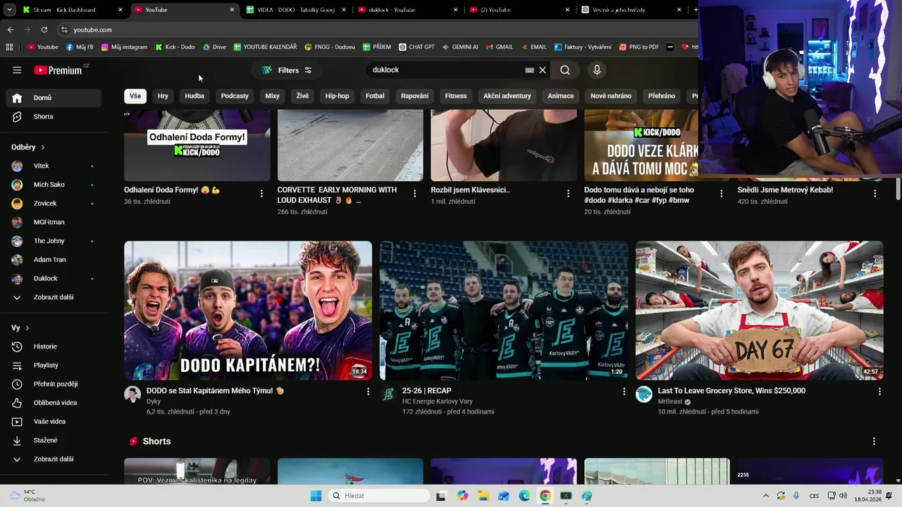Viewport: 902px width, 507px height.
Task: Reload the page with the refresh button
Action: click(x=44, y=30)
